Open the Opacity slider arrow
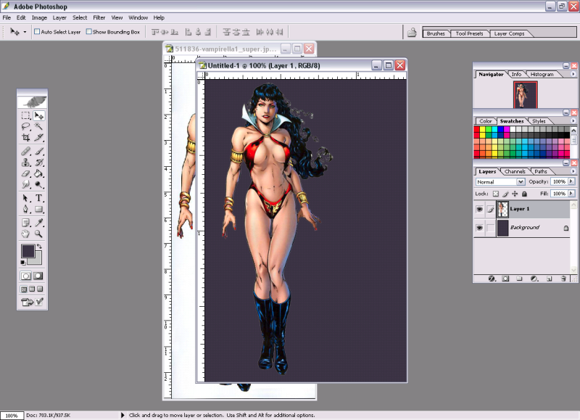The image size is (580, 420). [571, 181]
